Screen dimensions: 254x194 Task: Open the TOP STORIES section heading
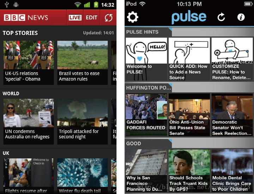pyautogui.click(x=20, y=33)
